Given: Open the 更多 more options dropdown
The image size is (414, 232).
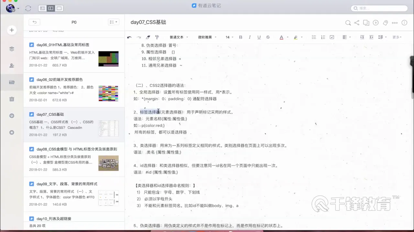Looking at the screenshot, I should point(397,37).
